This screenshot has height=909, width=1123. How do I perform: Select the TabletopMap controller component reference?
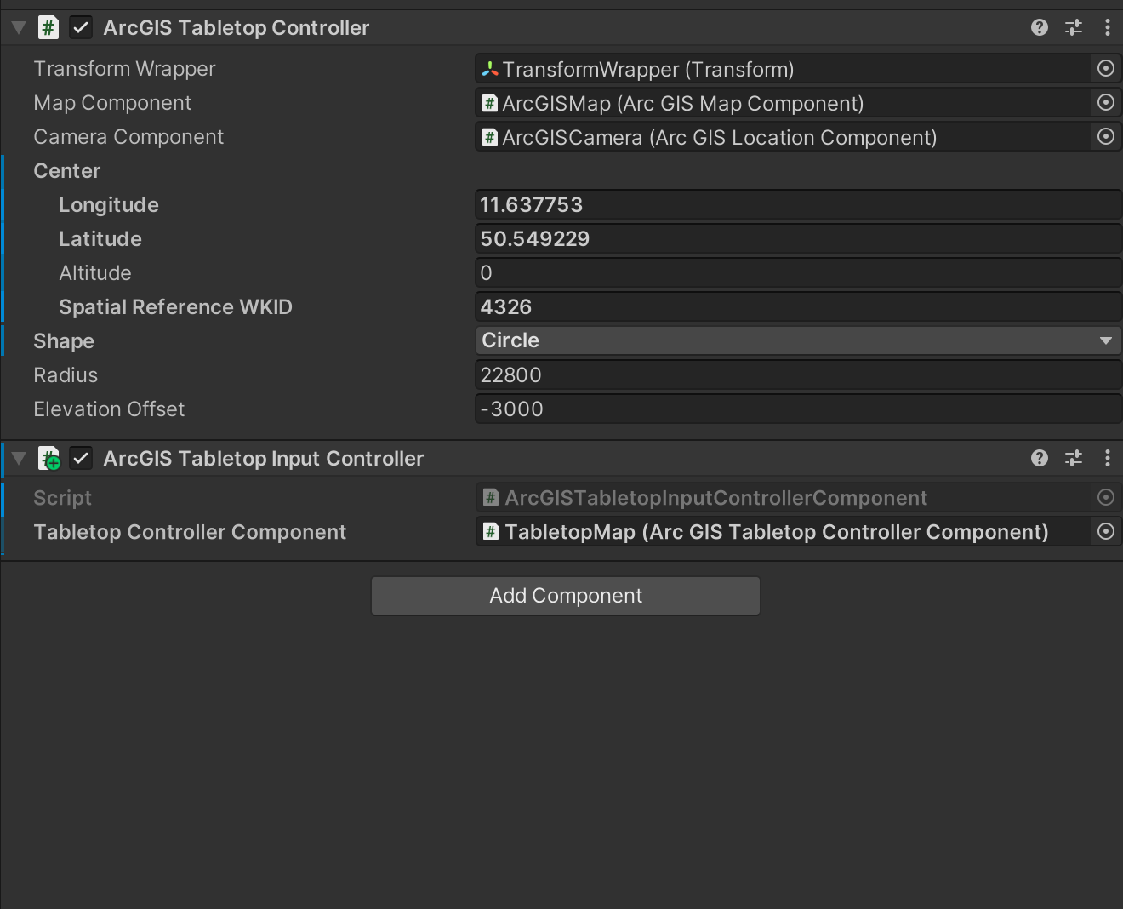coord(783,532)
